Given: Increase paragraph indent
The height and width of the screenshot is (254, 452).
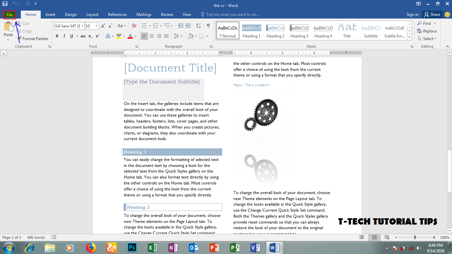Looking at the screenshot, I should (x=188, y=26).
